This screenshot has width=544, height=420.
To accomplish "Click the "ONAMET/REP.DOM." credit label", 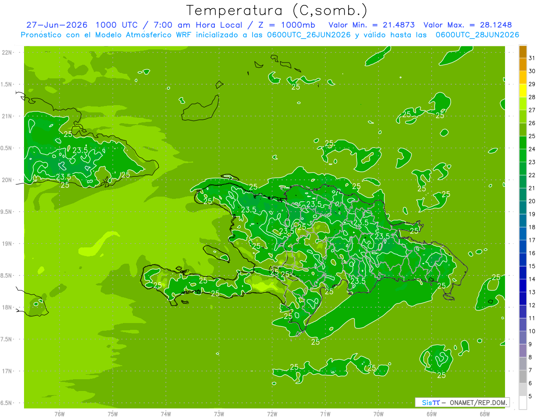I will pos(479,402).
